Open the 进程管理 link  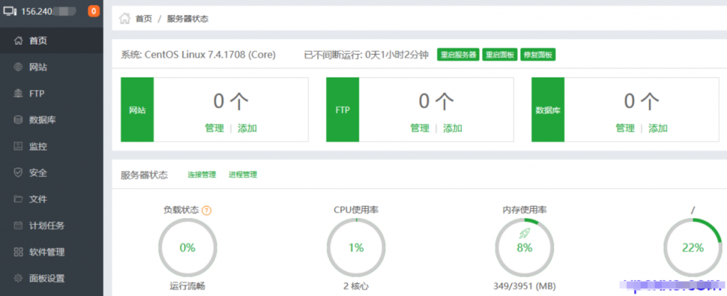[x=243, y=175]
